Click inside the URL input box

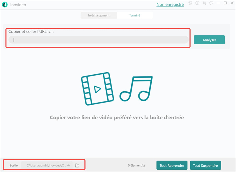[99, 39]
